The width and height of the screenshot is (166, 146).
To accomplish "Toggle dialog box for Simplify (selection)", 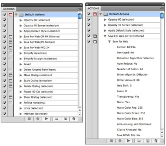I will point(11,53).
